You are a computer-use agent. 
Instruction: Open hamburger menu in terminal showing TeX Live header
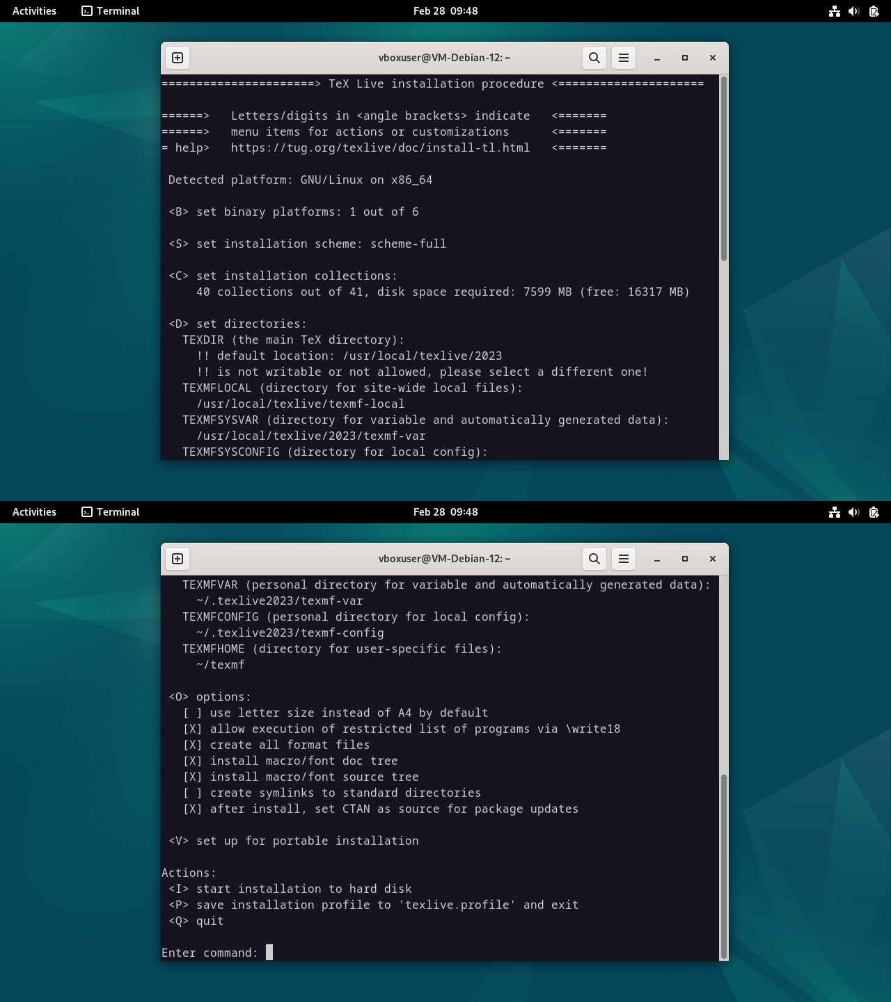click(624, 58)
